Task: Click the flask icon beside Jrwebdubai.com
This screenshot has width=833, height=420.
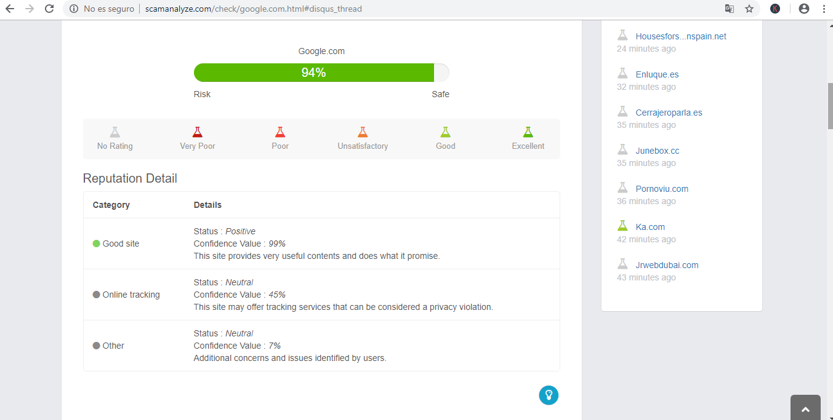Action: tap(623, 264)
